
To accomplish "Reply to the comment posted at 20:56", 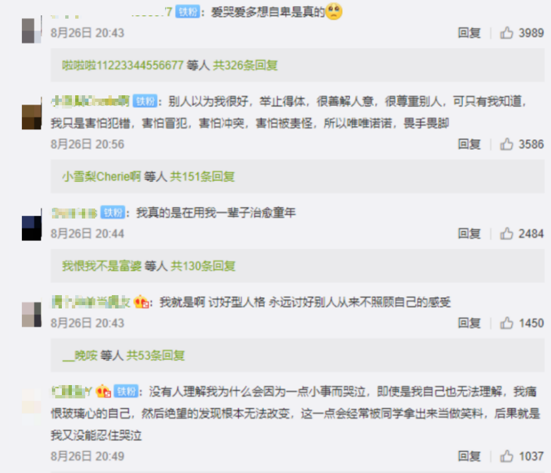I will click(469, 144).
